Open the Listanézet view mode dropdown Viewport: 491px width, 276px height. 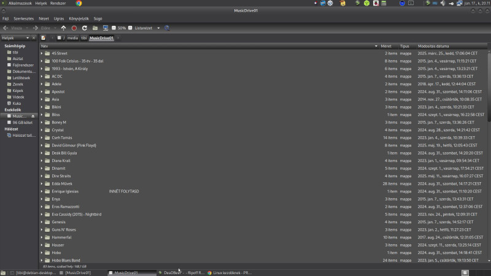(x=158, y=28)
